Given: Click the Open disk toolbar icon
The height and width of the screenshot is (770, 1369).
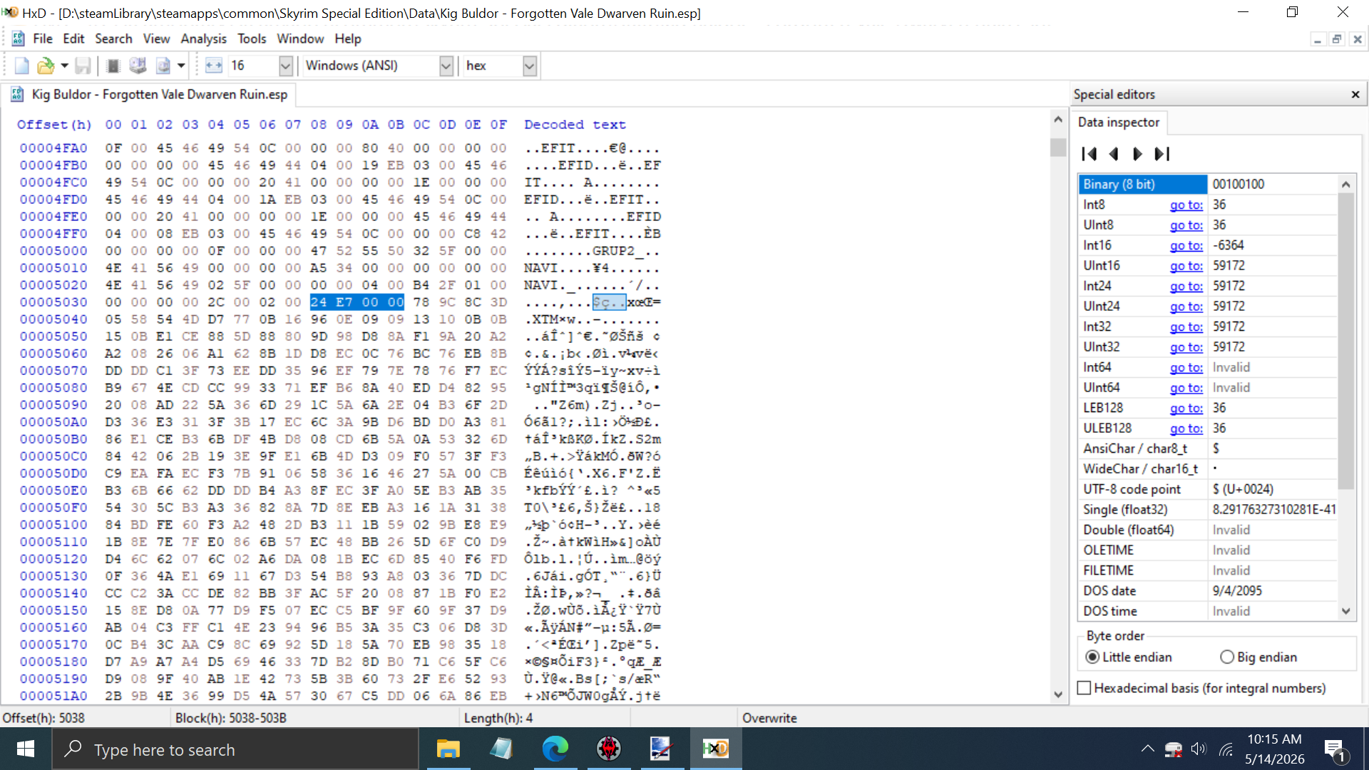Looking at the screenshot, I should click(138, 66).
